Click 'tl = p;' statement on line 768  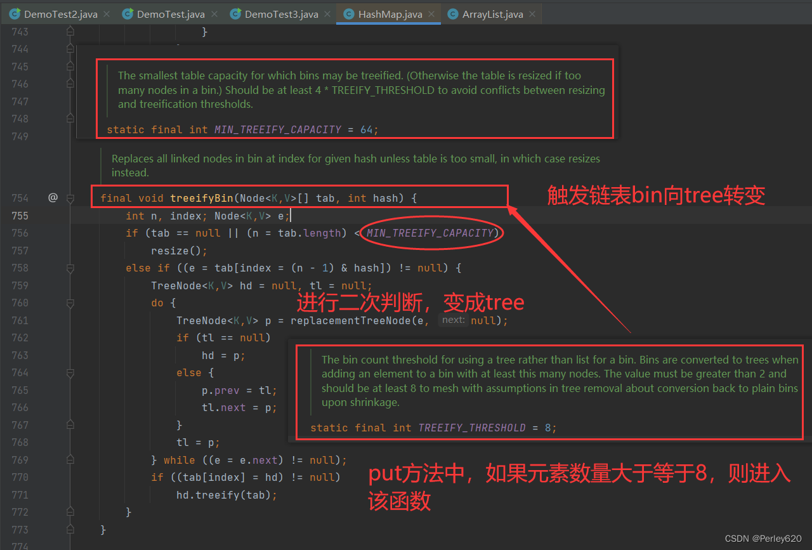tap(198, 442)
